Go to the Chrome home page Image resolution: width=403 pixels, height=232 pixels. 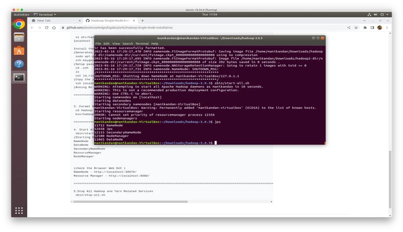54,27
